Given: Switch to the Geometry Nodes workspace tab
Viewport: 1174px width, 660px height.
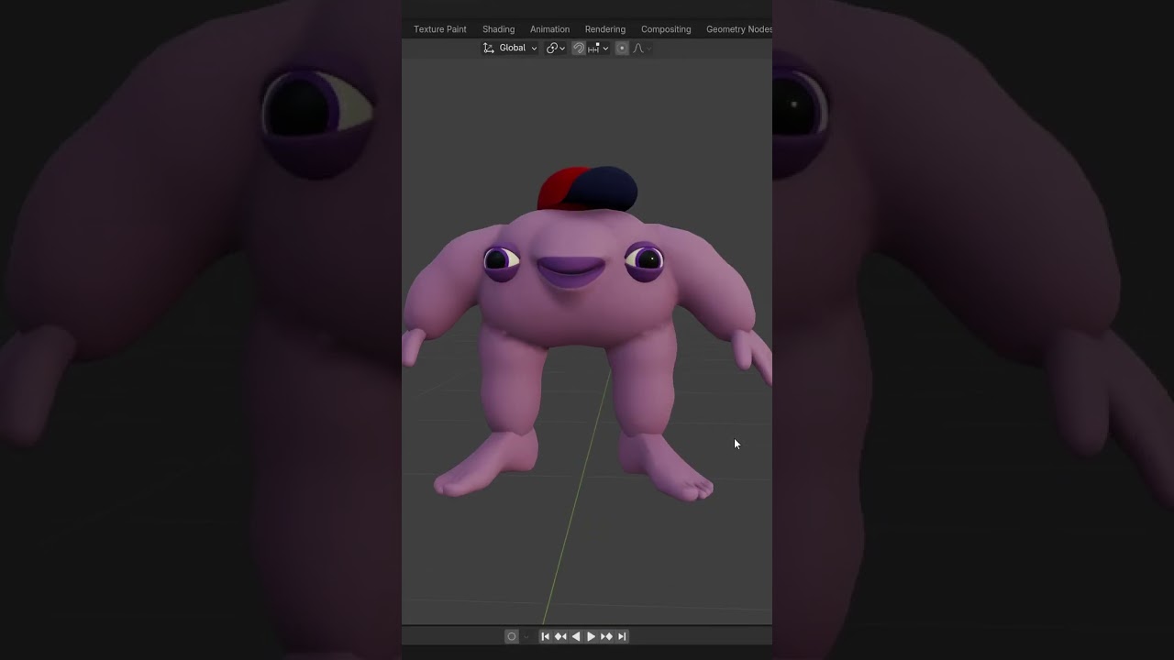Looking at the screenshot, I should click(738, 29).
